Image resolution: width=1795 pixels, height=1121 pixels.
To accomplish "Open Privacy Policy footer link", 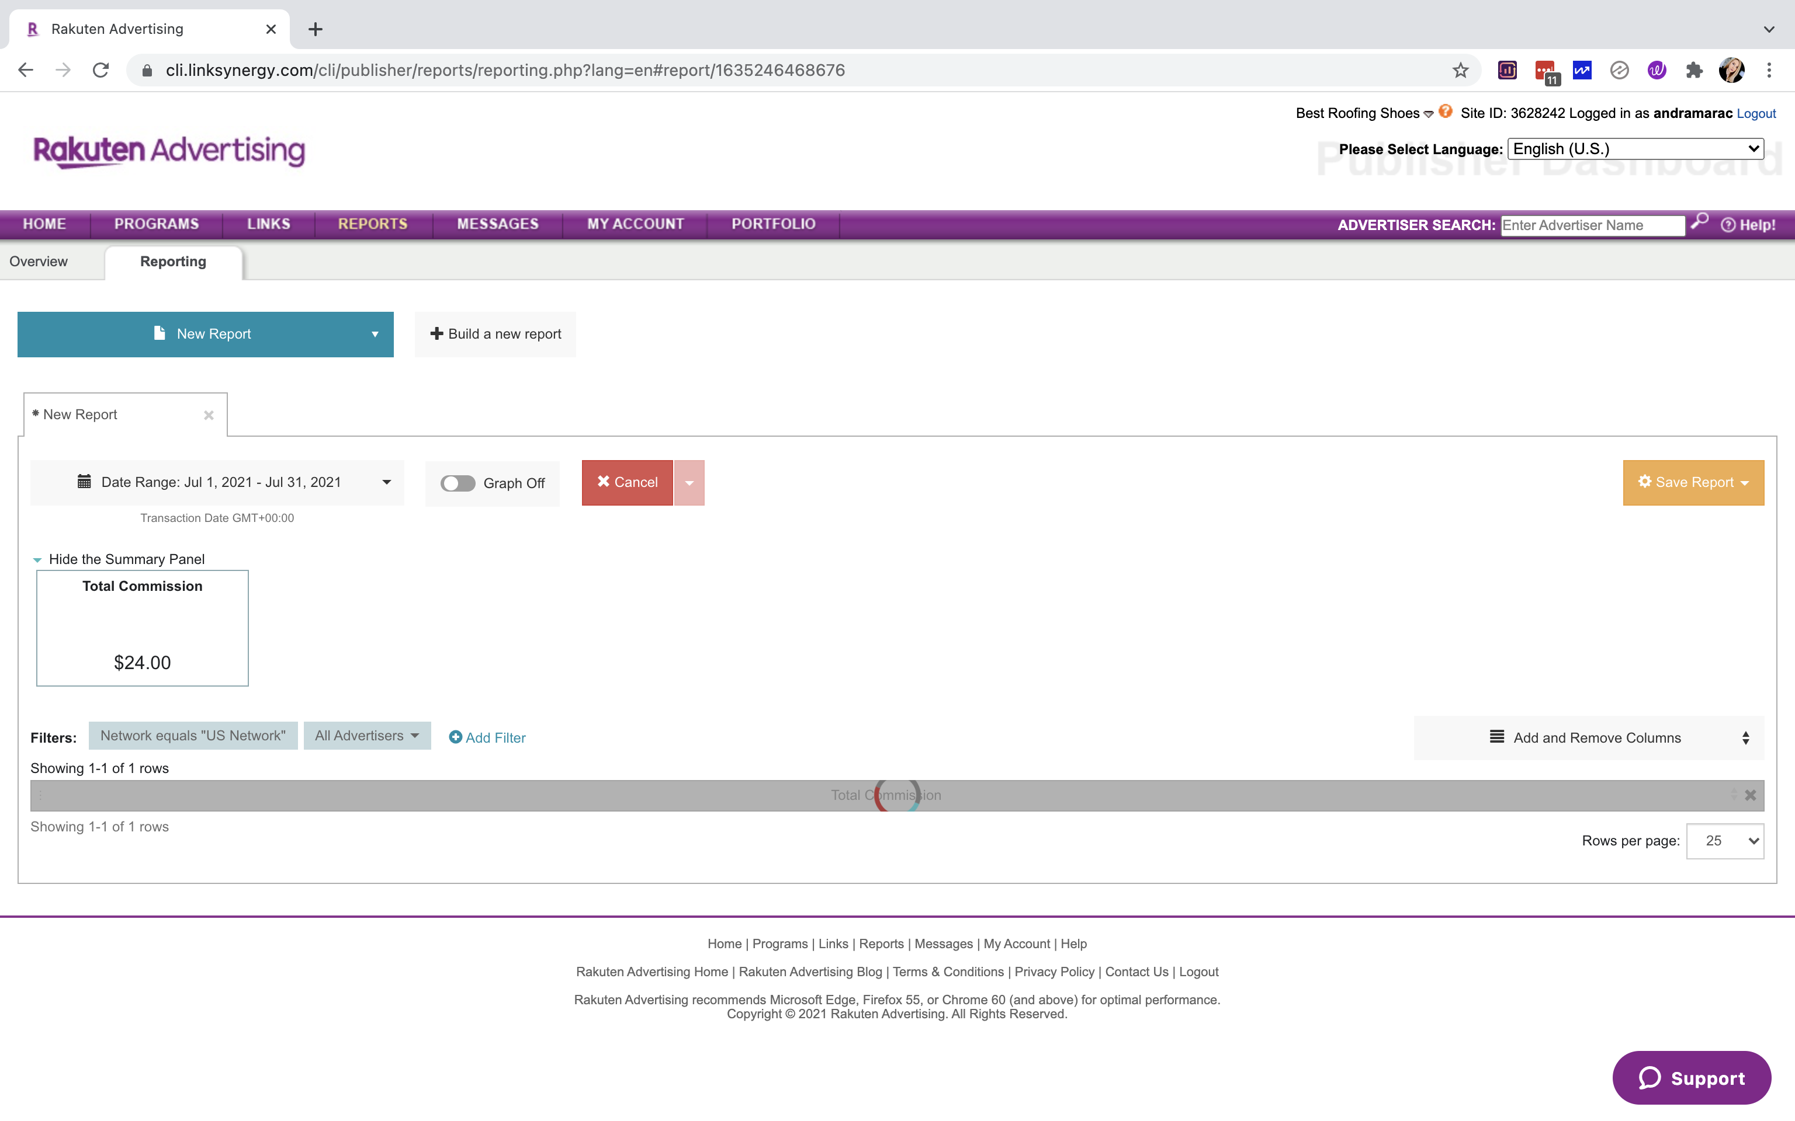I will pyautogui.click(x=1054, y=971).
